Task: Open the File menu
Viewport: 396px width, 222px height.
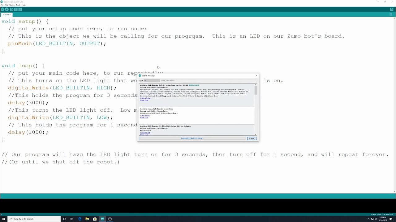Action: [x=2, y=5]
